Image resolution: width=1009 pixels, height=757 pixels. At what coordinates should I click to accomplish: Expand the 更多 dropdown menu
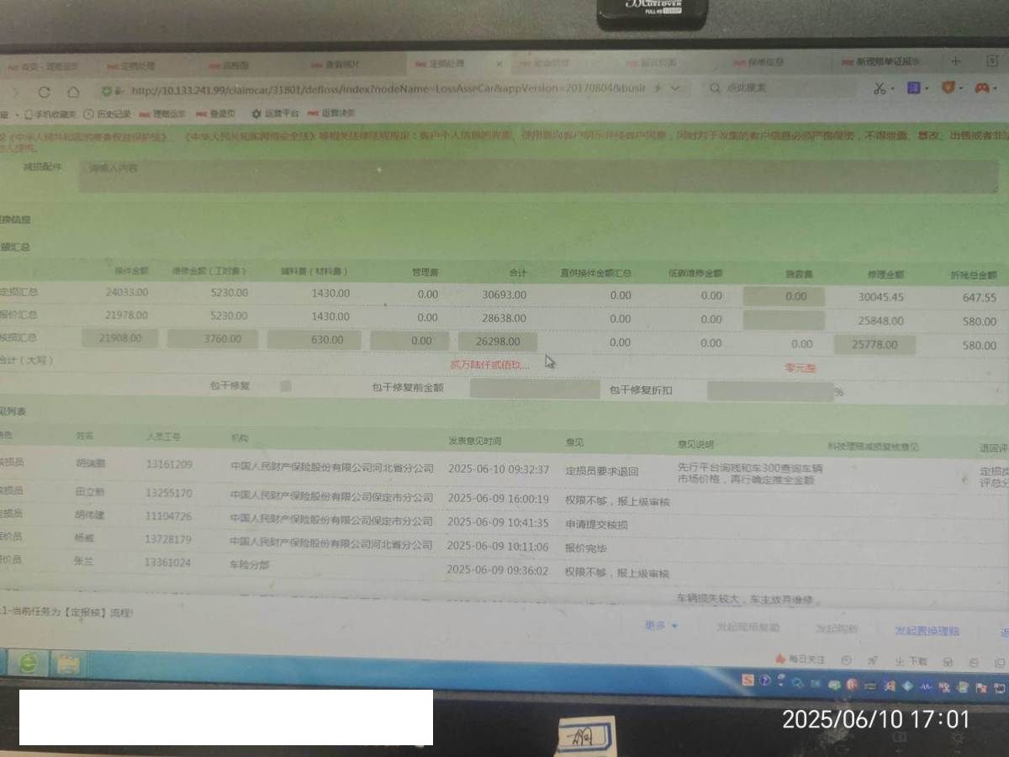(x=661, y=625)
